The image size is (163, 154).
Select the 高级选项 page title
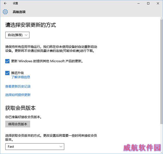tap(19, 12)
